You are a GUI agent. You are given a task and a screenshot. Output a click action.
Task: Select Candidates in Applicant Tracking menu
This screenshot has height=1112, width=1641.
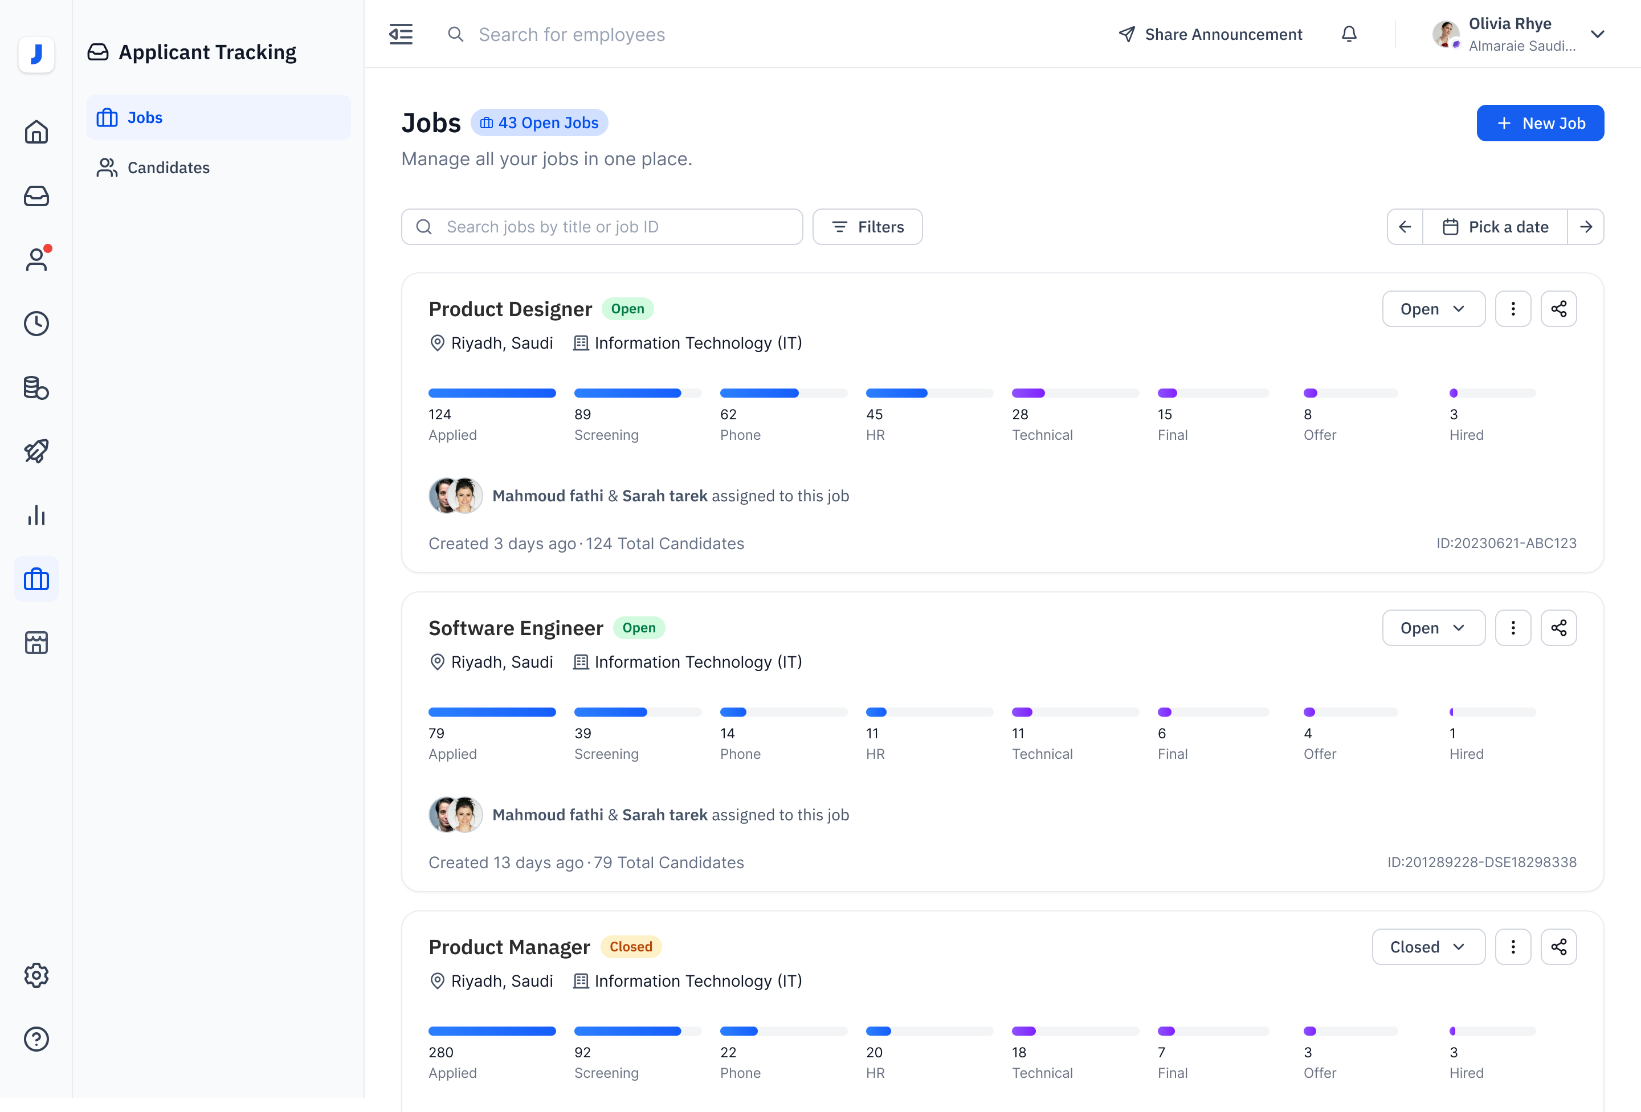tap(168, 167)
